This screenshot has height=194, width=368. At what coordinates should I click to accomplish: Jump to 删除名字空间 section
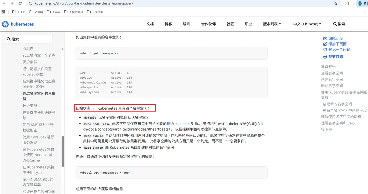click(332, 86)
